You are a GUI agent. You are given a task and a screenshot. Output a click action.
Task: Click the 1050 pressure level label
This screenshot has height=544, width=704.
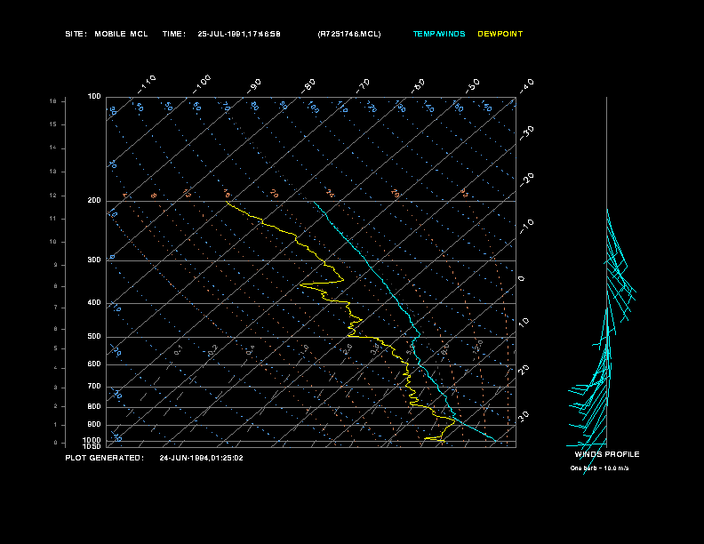pyautogui.click(x=92, y=446)
